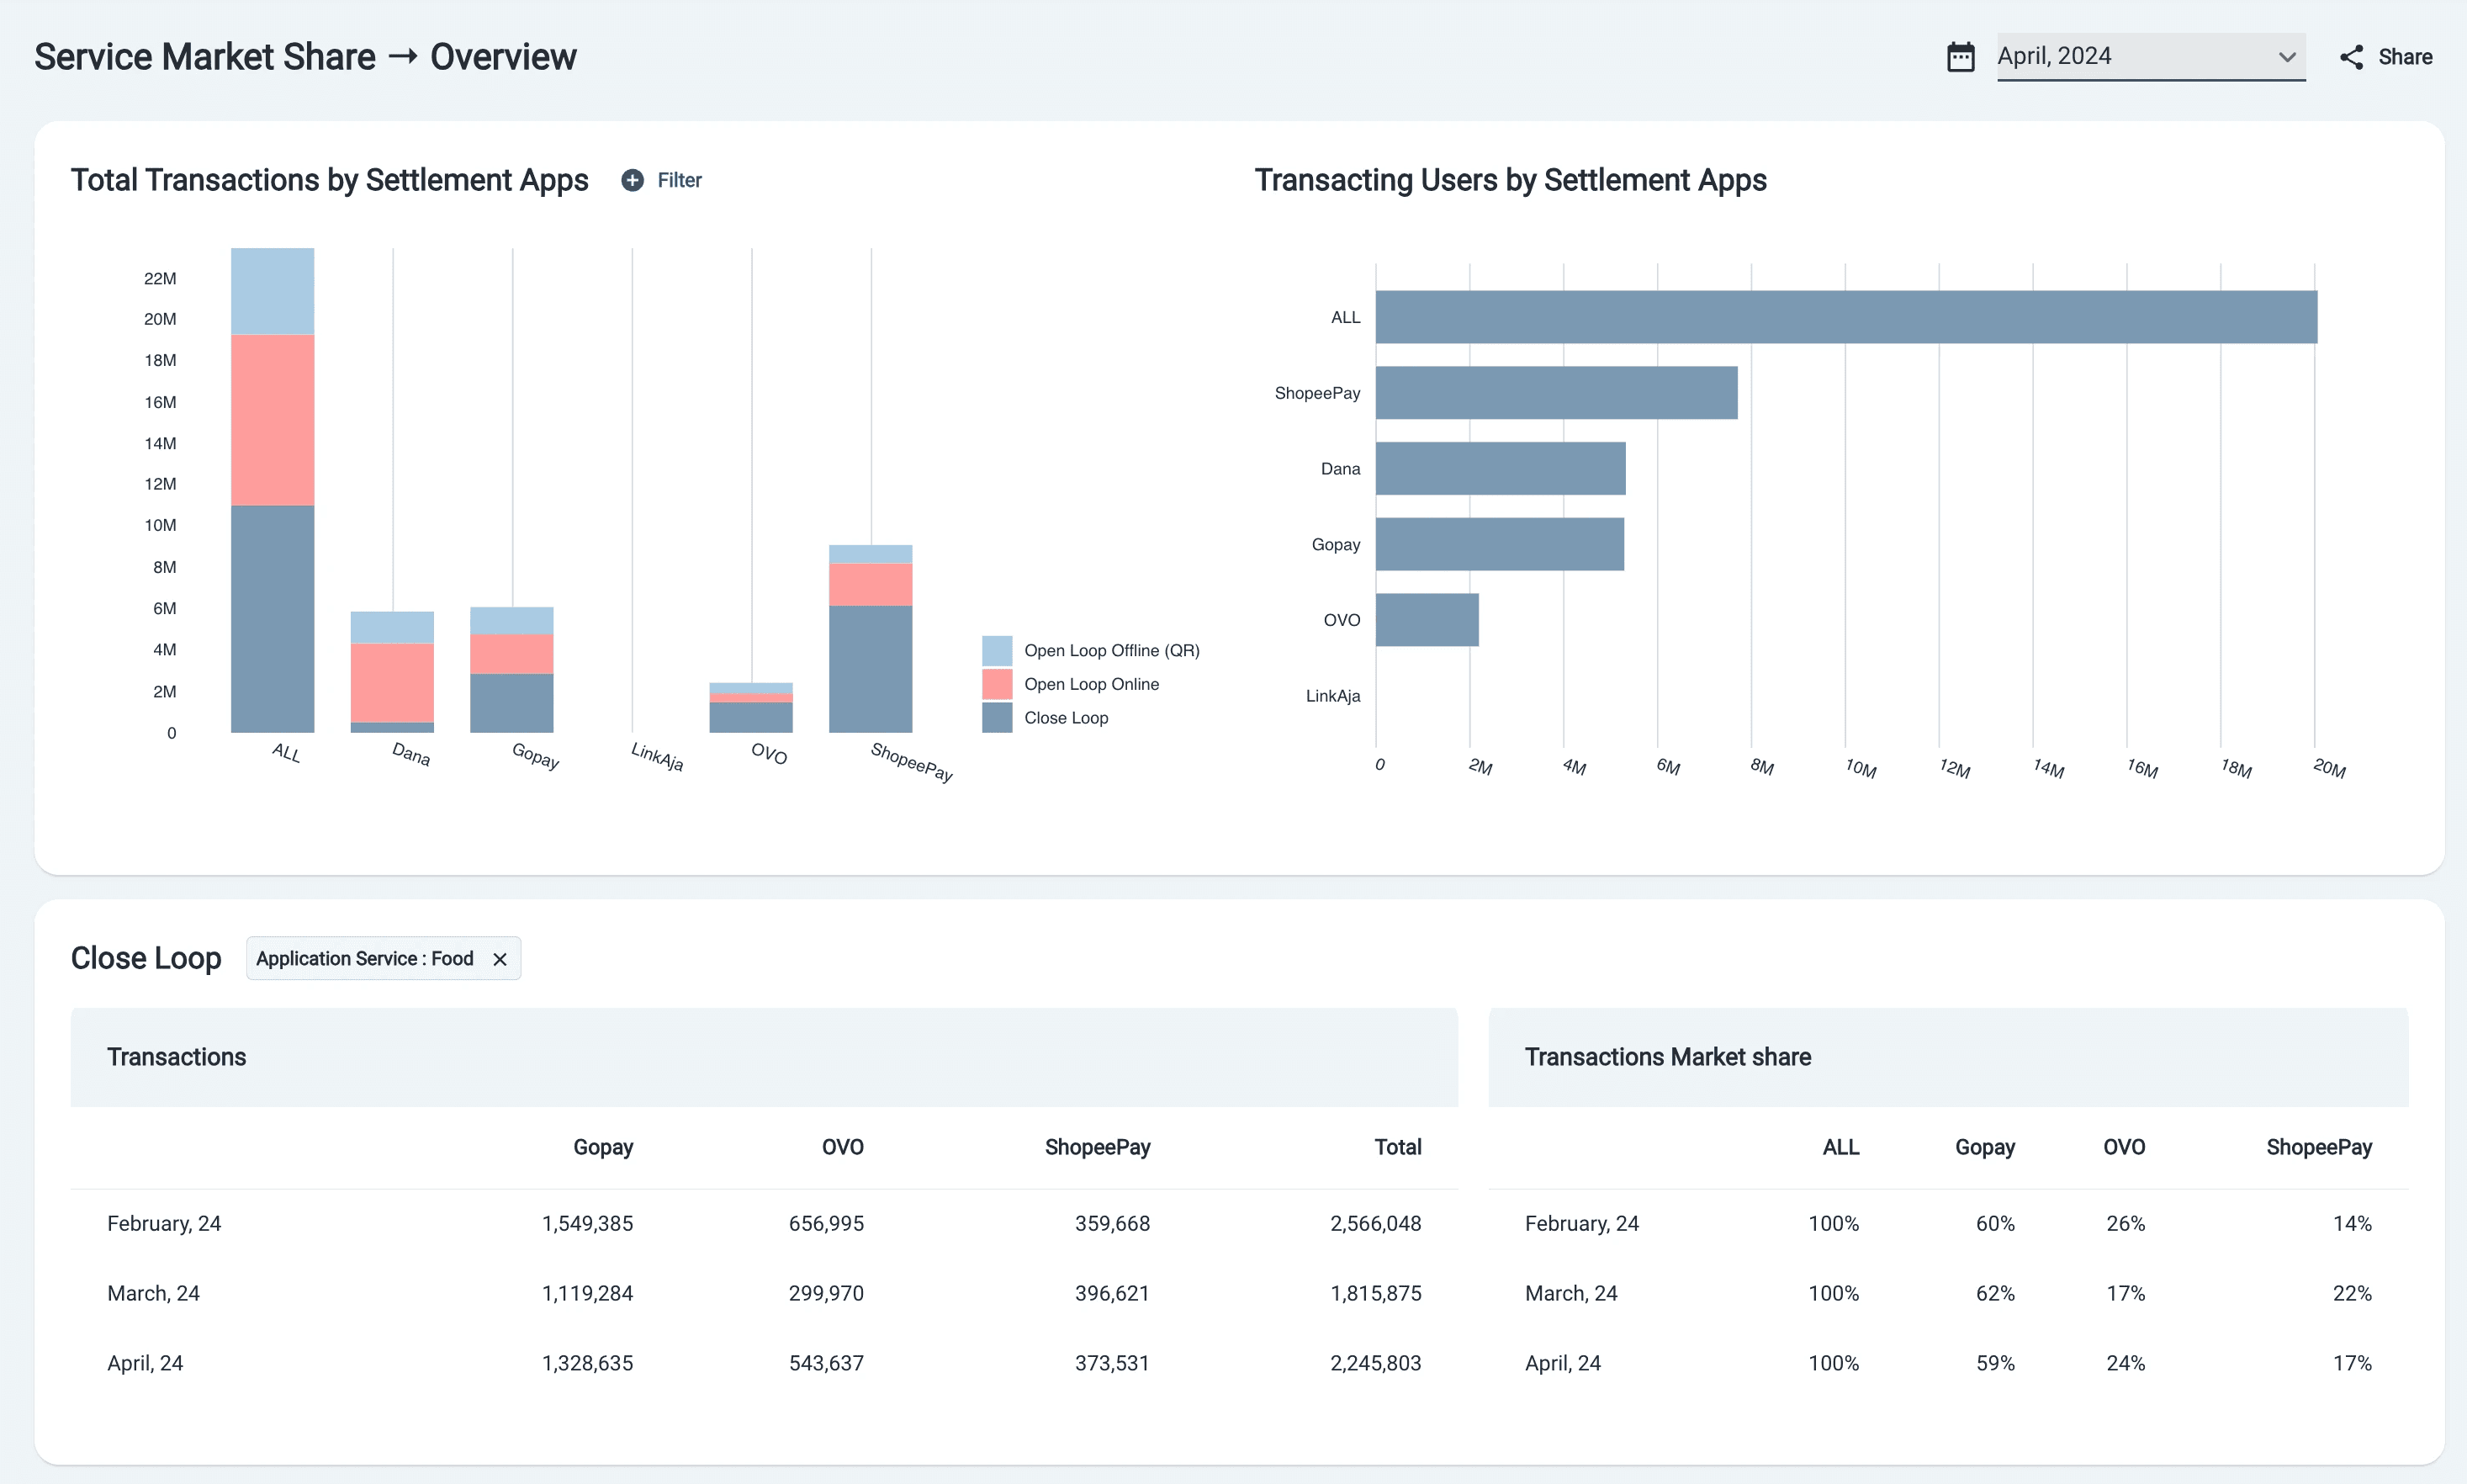Click the value 656,995 for OVO February
Screen dimensions: 2467x1484
pos(826,1223)
